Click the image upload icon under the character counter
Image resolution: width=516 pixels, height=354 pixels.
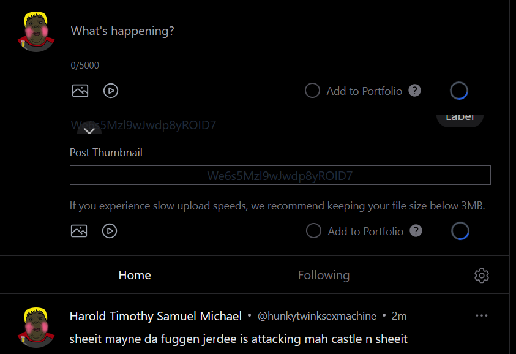(x=80, y=91)
